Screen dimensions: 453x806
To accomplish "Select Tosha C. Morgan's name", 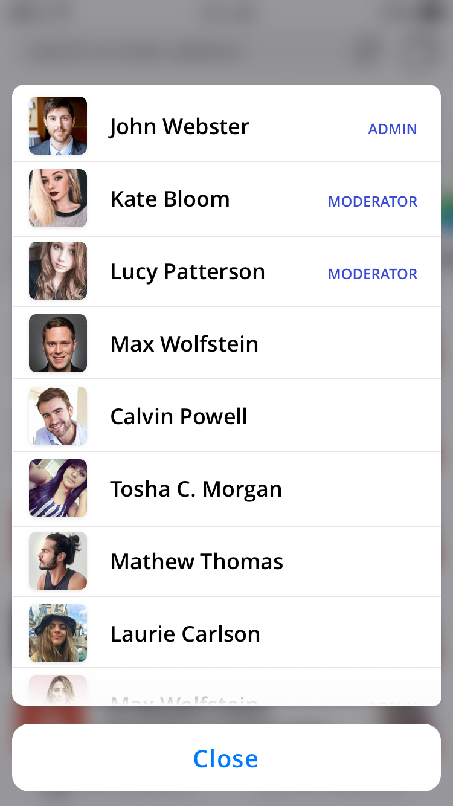I will pos(196,489).
